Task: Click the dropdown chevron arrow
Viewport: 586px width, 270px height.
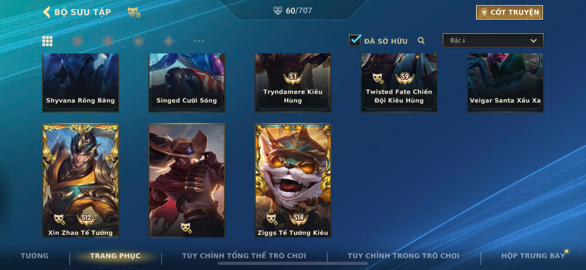Action: [533, 41]
